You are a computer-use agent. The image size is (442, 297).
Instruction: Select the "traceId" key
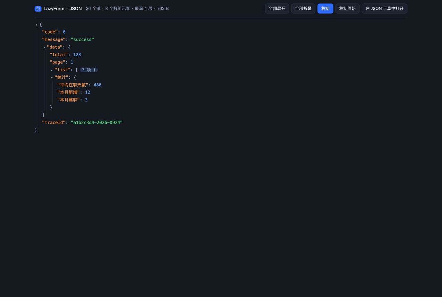click(54, 123)
